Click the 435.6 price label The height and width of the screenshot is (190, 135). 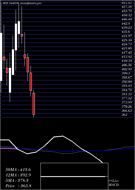(126, 32)
